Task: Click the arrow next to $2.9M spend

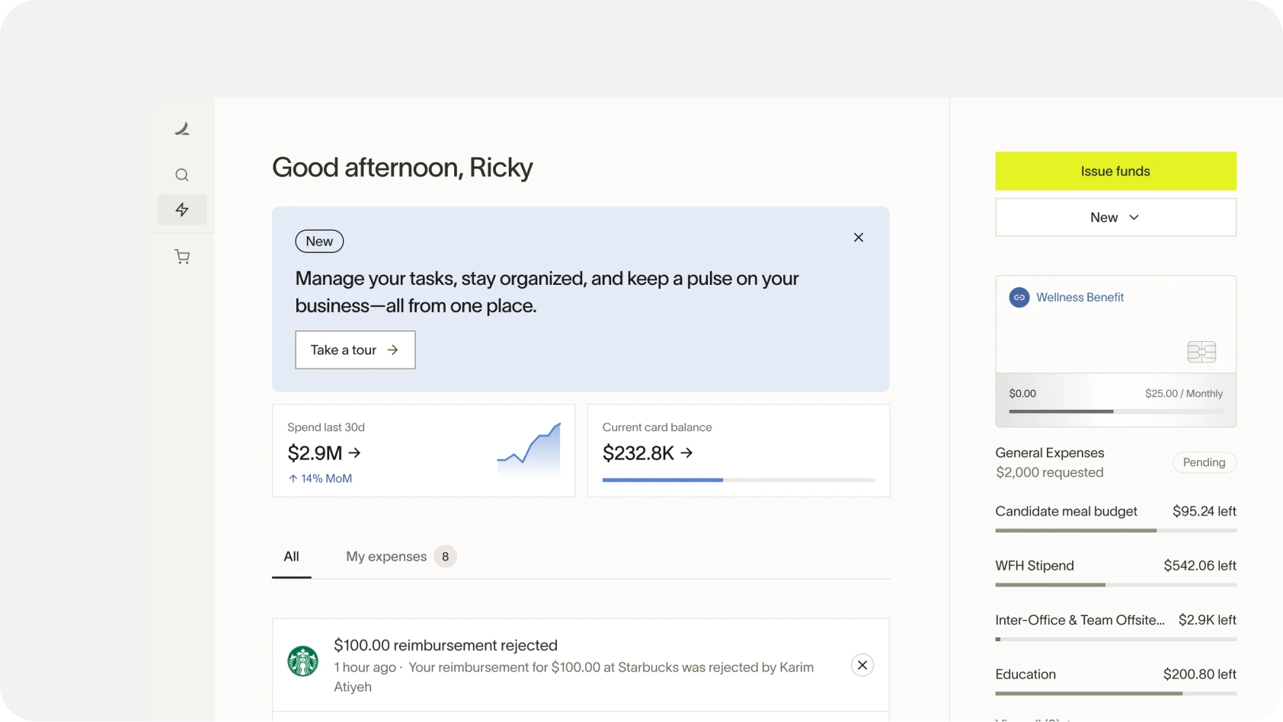Action: pos(355,453)
